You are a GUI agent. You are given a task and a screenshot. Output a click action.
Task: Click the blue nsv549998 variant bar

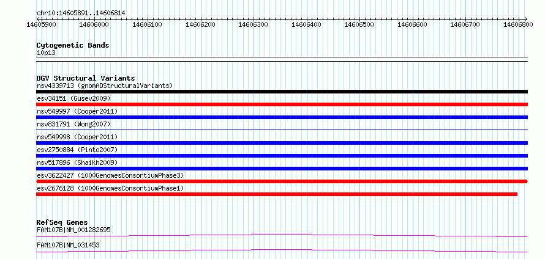282,143
